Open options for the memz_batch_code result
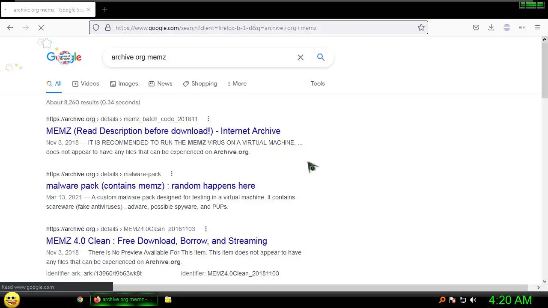 click(208, 119)
